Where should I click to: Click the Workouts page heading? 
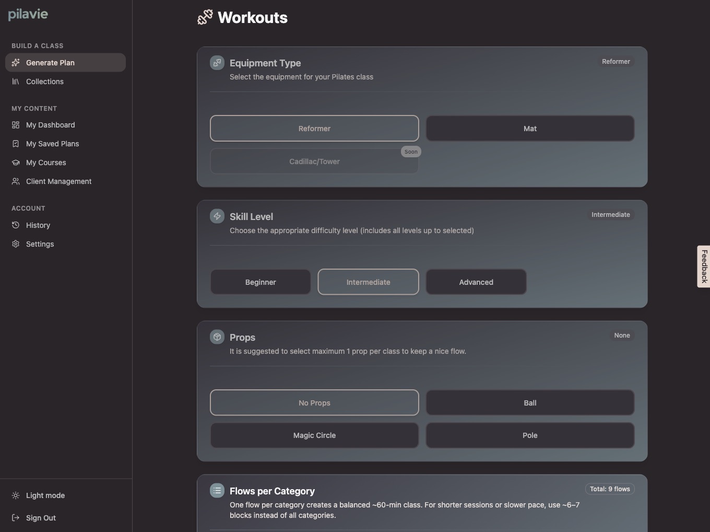tap(253, 17)
